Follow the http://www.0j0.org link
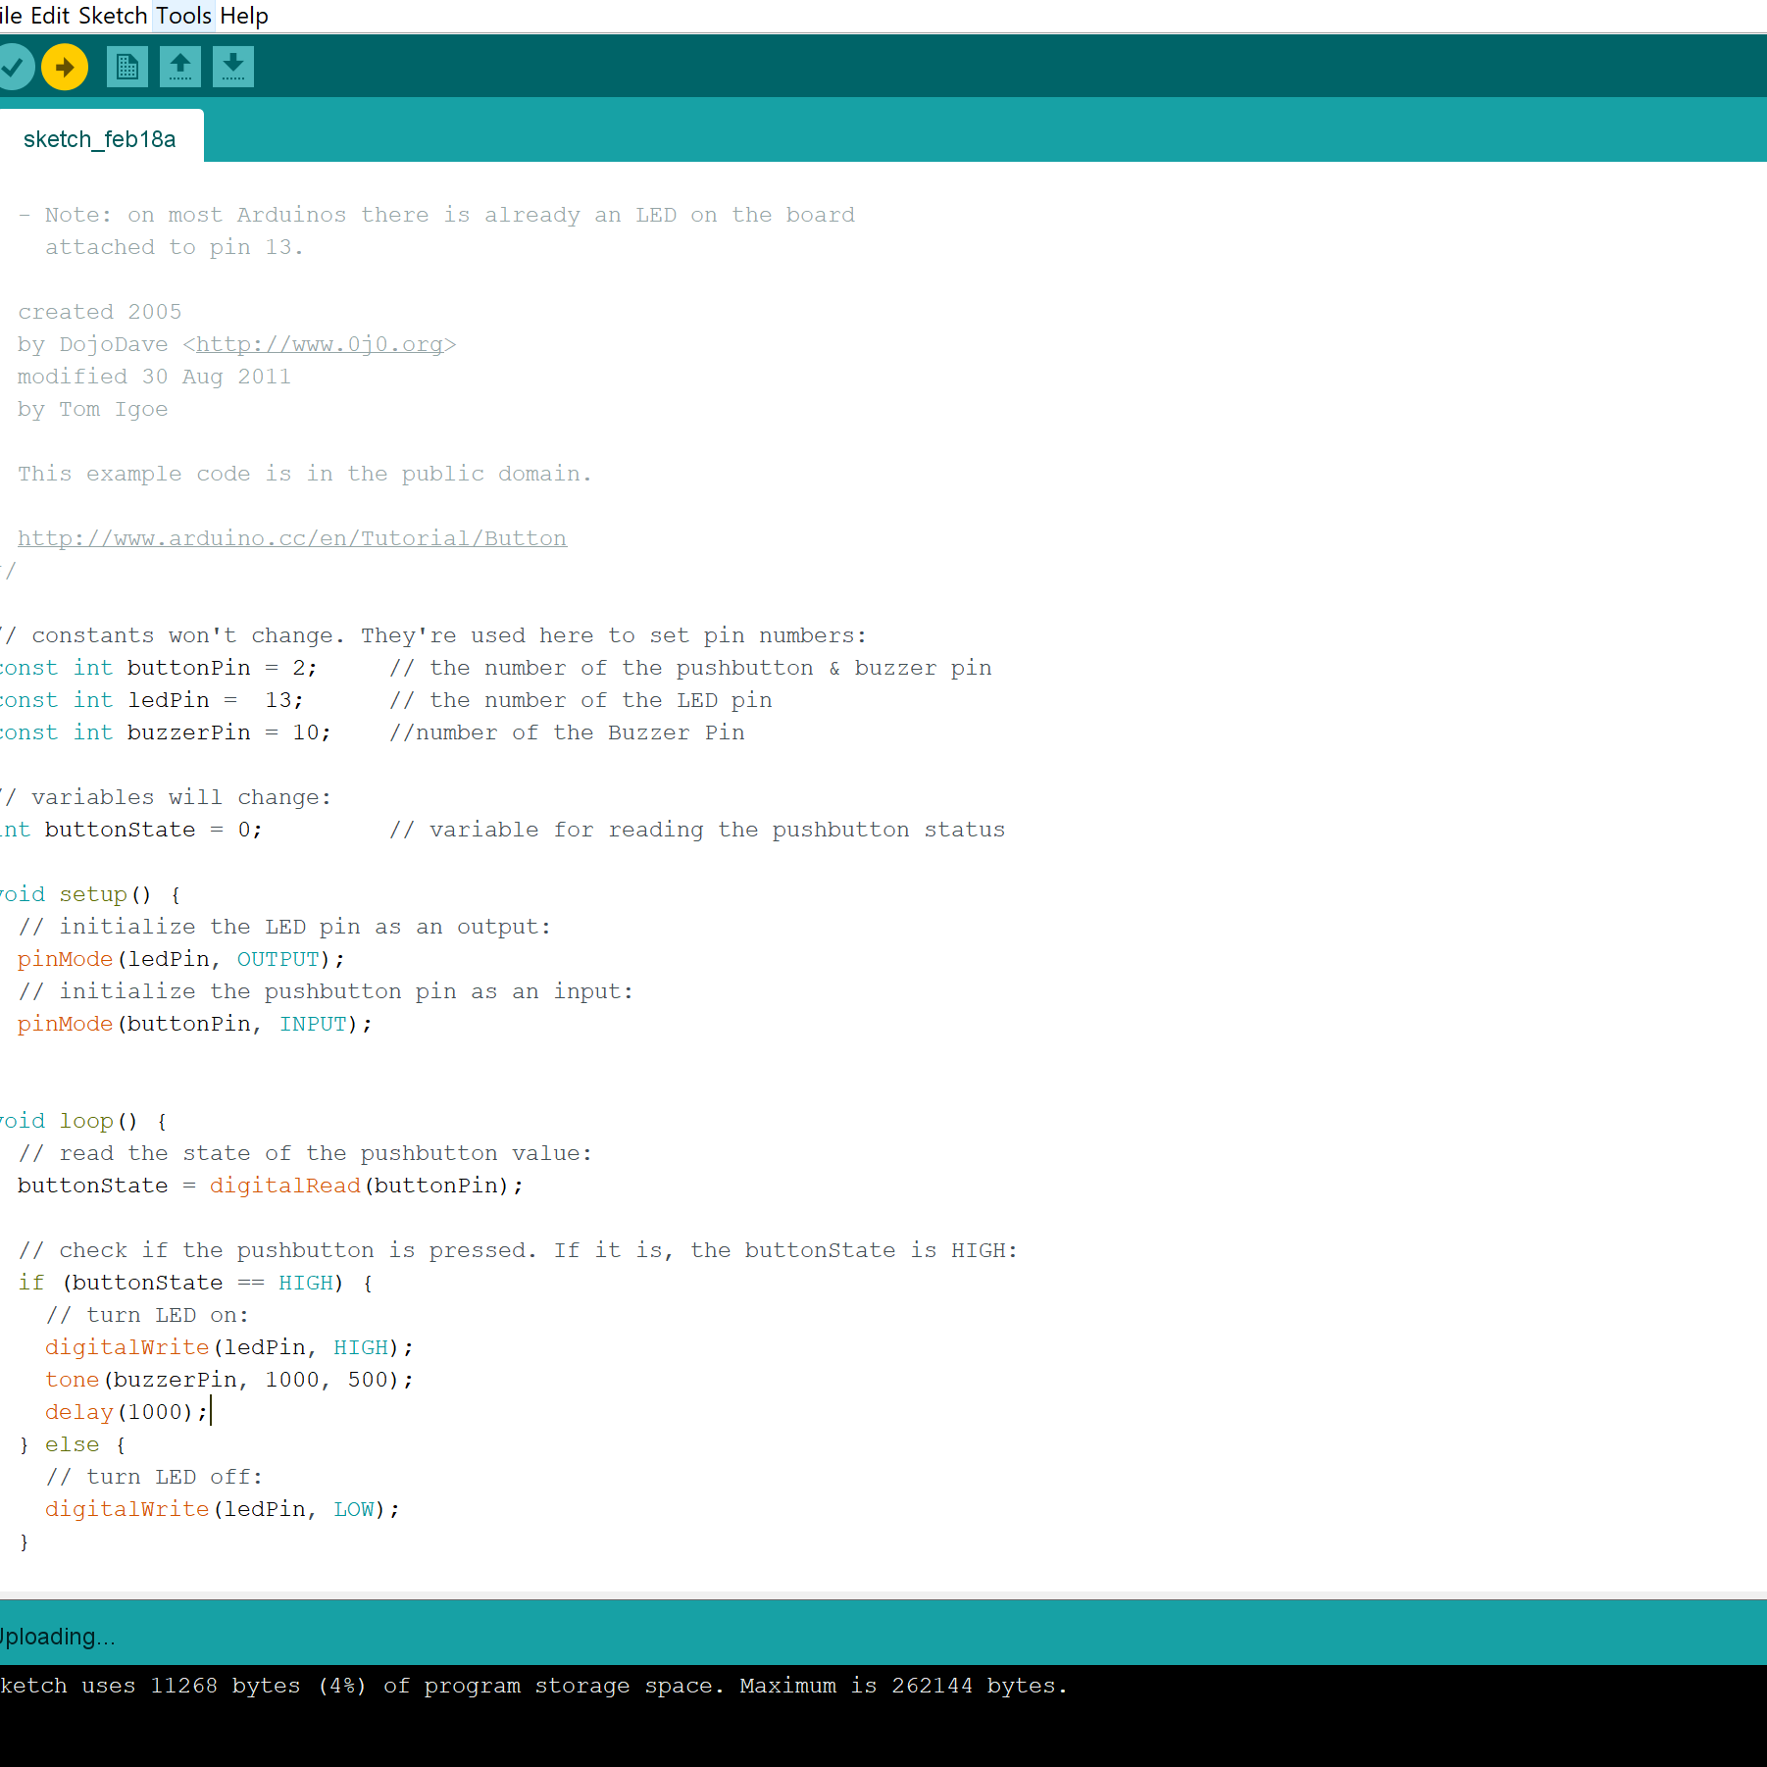Image resolution: width=1767 pixels, height=1767 pixels. [319, 344]
